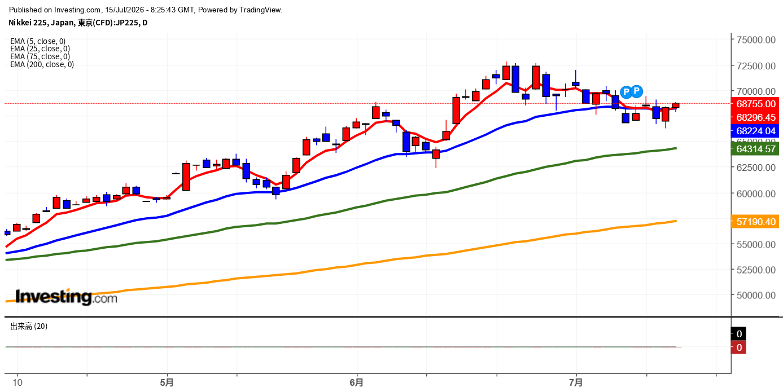Click the Investing.com logo watermark
Image resolution: width=783 pixels, height=392 pixels.
point(66,297)
